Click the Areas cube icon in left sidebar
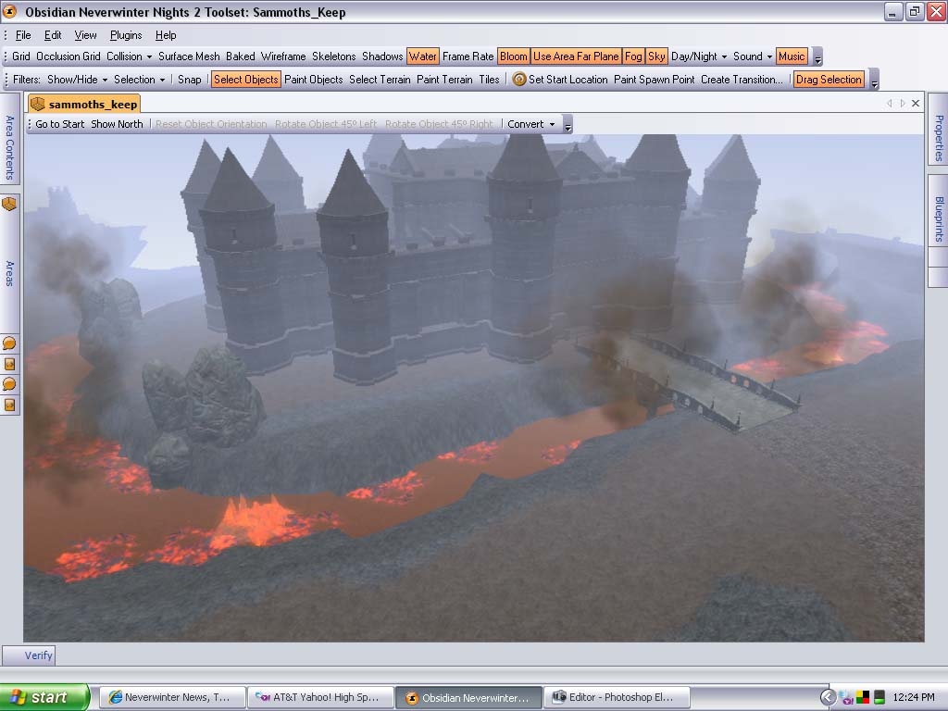 (9, 204)
